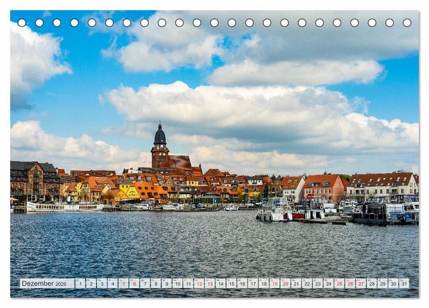Select day 1 in the calendar strip
This screenshot has width=429, height=308.
pyautogui.click(x=80, y=283)
